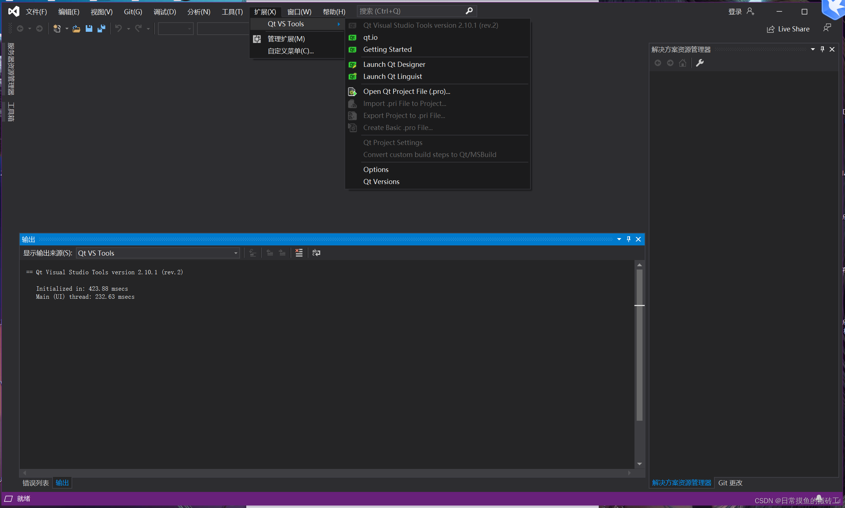Screen dimensions: 845x508
Task: Save the current file with the Save icon
Action: pyautogui.click(x=89, y=28)
